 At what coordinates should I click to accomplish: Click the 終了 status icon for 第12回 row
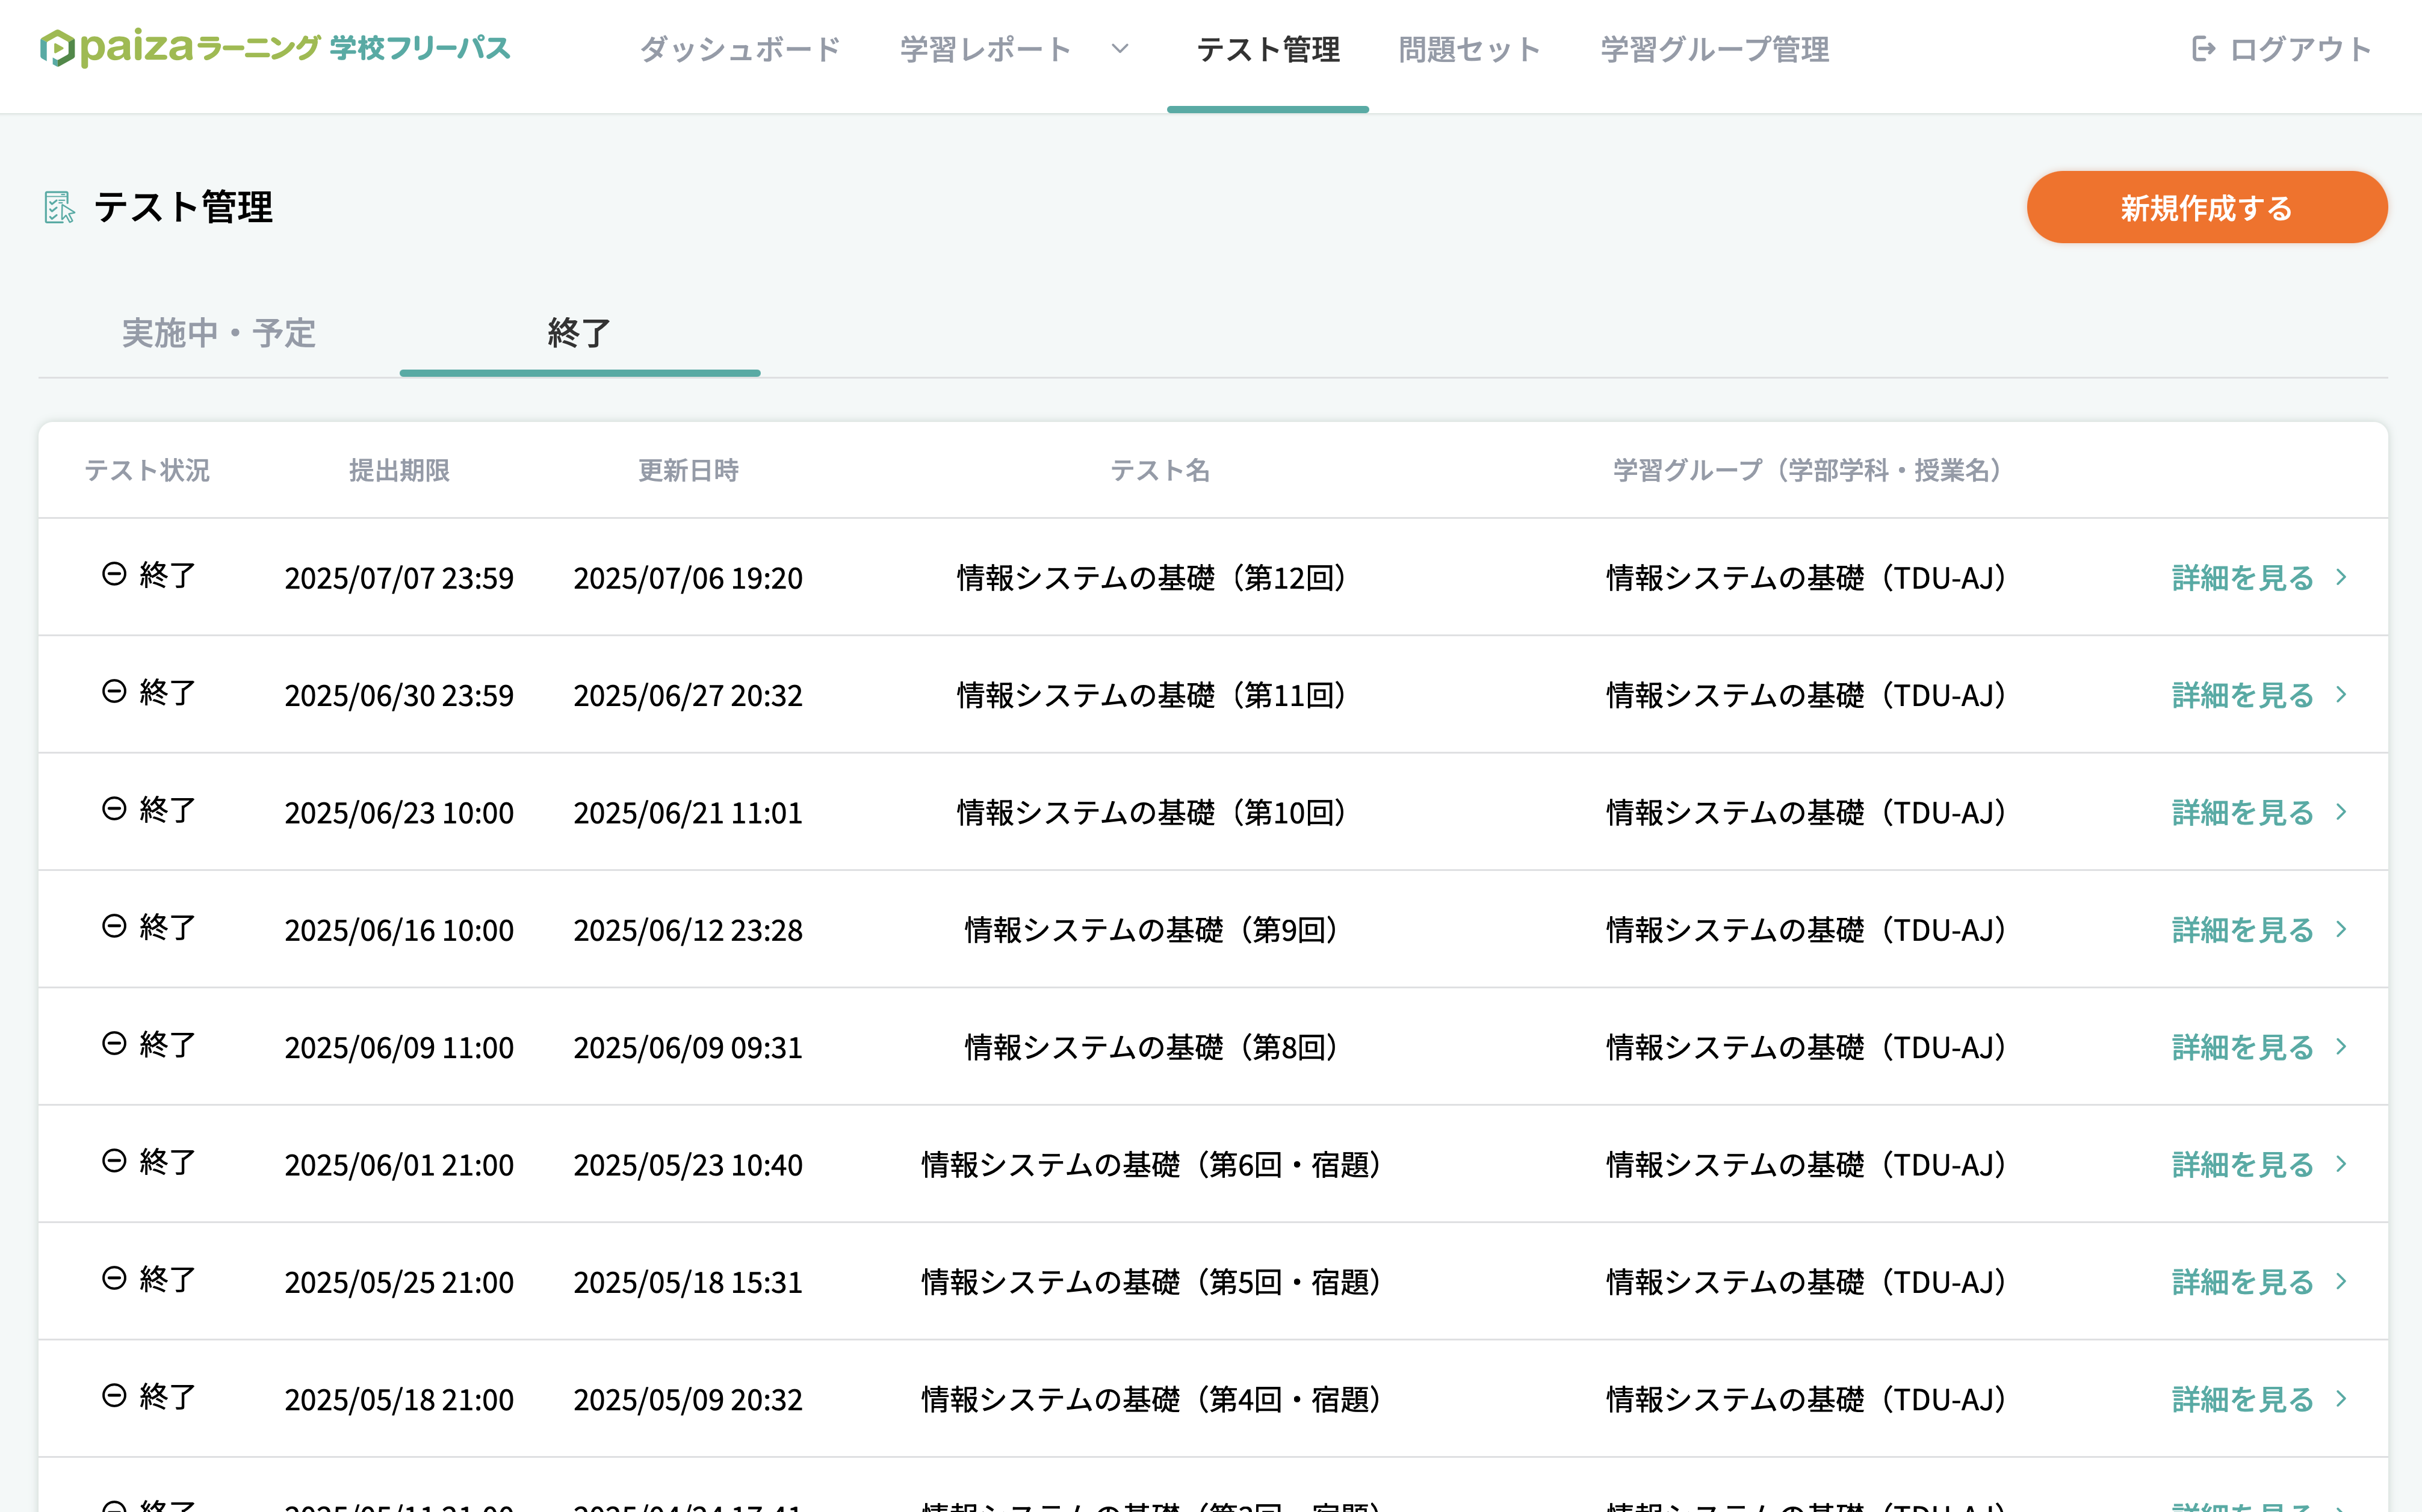point(114,574)
